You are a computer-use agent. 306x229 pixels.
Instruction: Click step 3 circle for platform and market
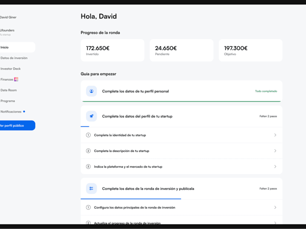pos(88,166)
